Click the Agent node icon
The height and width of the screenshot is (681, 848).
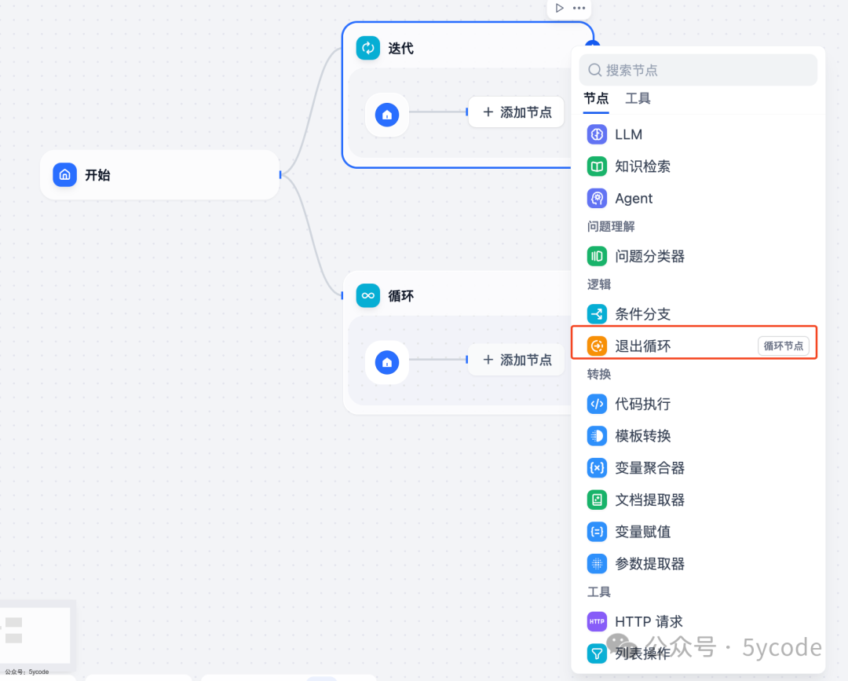[597, 198]
